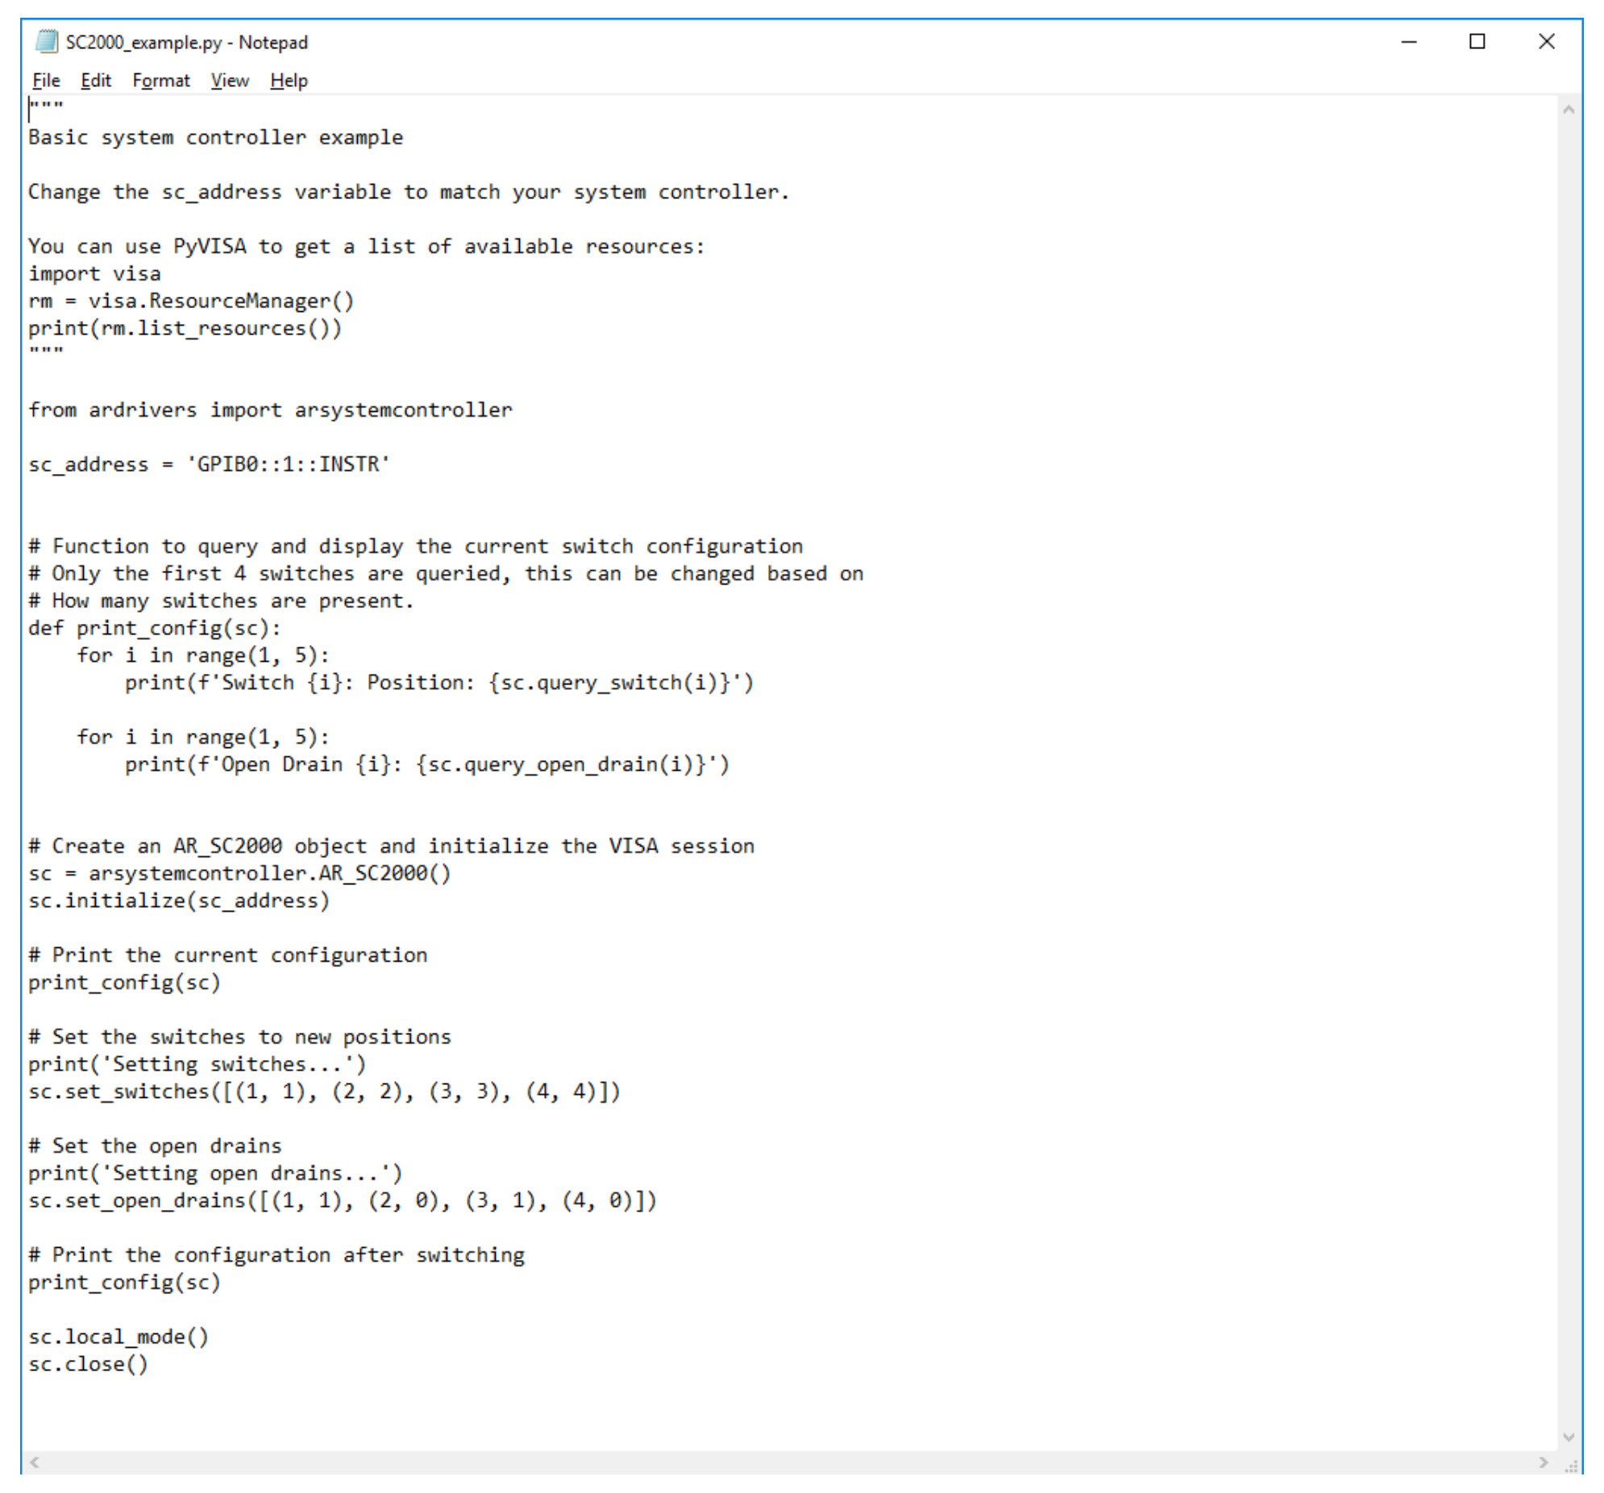Open the File menu
Image resolution: width=1604 pixels, height=1493 pixels.
(46, 81)
